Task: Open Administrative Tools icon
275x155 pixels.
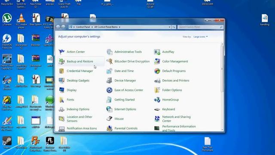Action: point(110,52)
